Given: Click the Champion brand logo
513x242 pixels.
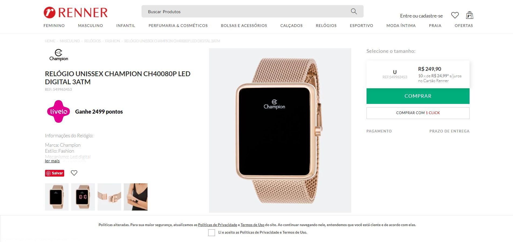Looking at the screenshot, I should [59, 55].
